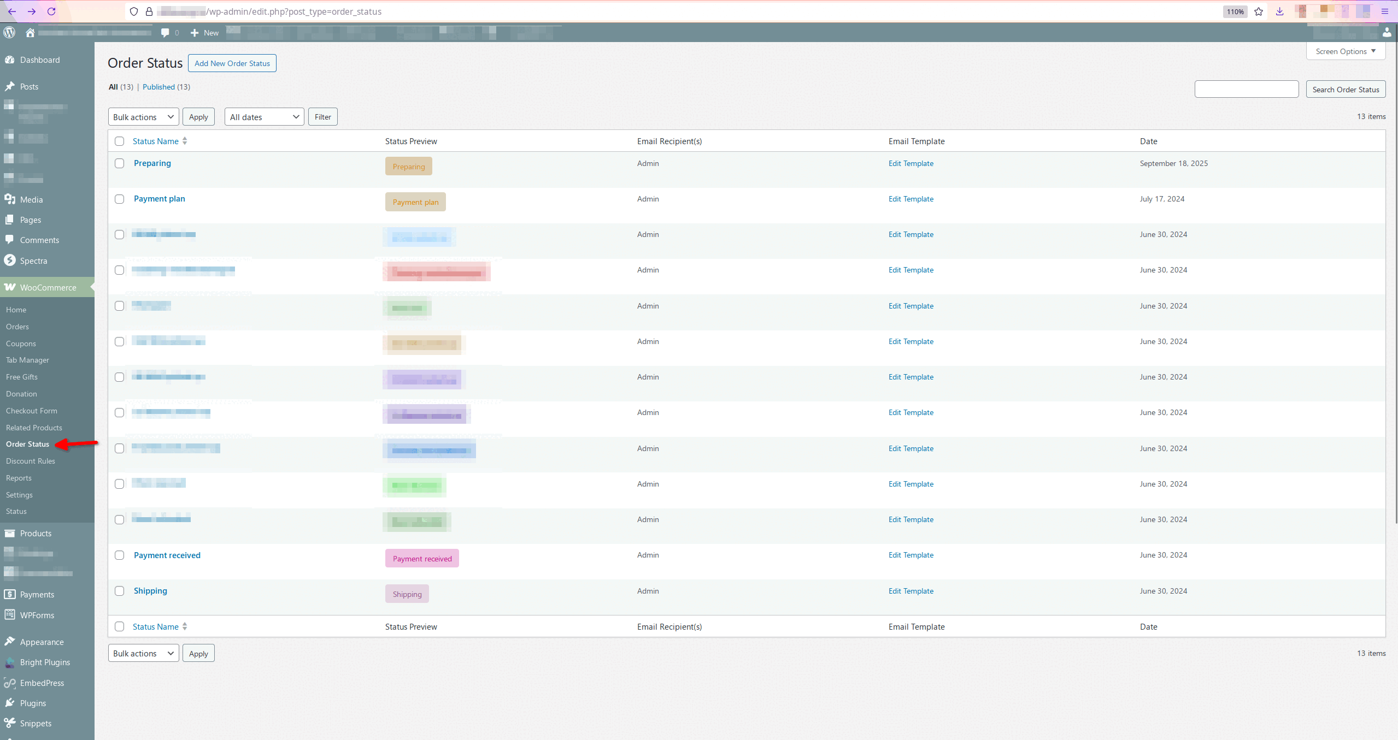Click the Spectra icon in sidebar
This screenshot has width=1398, height=740.
pos(10,261)
